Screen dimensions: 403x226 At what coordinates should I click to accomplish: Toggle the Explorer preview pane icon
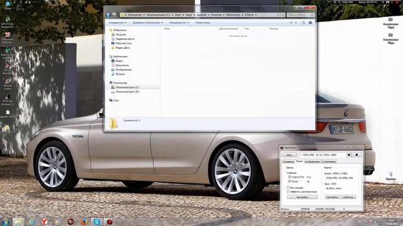(x=303, y=23)
